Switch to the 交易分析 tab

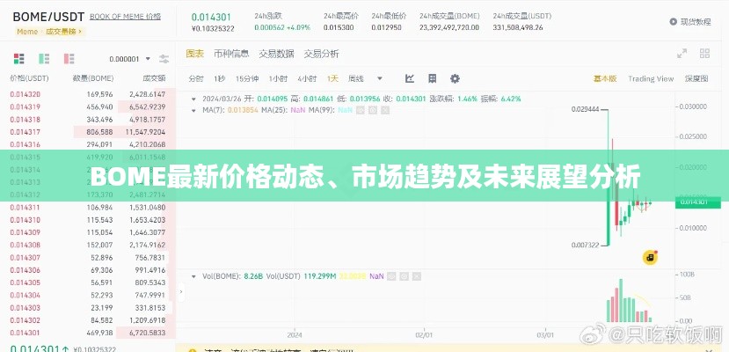(x=321, y=54)
